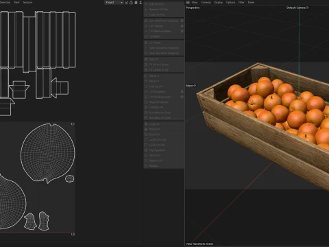Choose Cycle UV CW
This screenshot has height=247, width=329.
[x=164, y=145]
